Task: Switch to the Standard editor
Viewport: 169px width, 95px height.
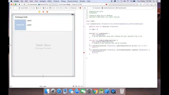Action: pyautogui.click(x=137, y=4)
